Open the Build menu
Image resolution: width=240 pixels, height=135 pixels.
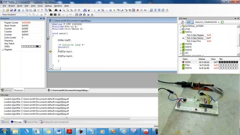point(19,6)
